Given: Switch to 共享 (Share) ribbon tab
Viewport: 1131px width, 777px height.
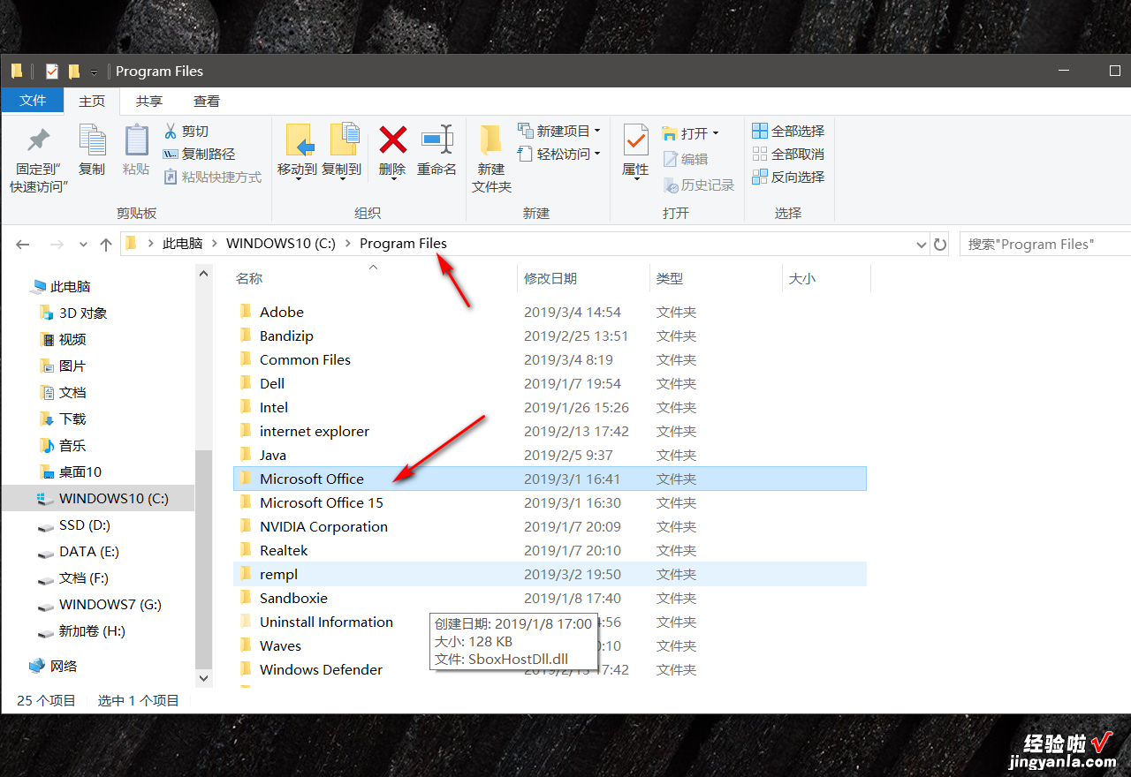Looking at the screenshot, I should [149, 102].
